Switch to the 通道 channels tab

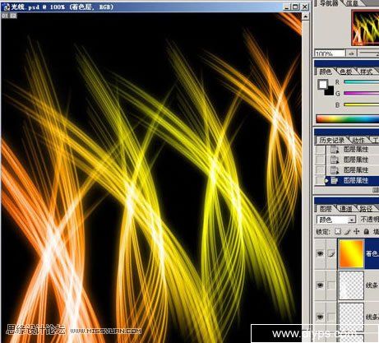[x=346, y=209]
